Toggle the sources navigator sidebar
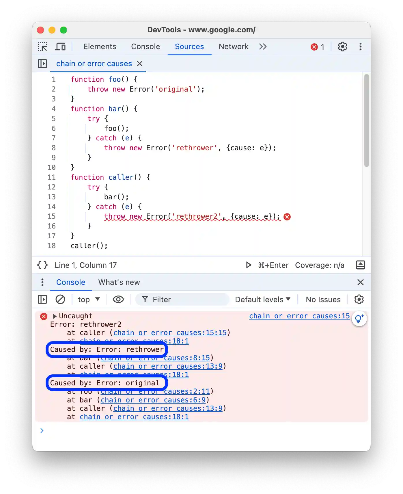 coord(42,64)
